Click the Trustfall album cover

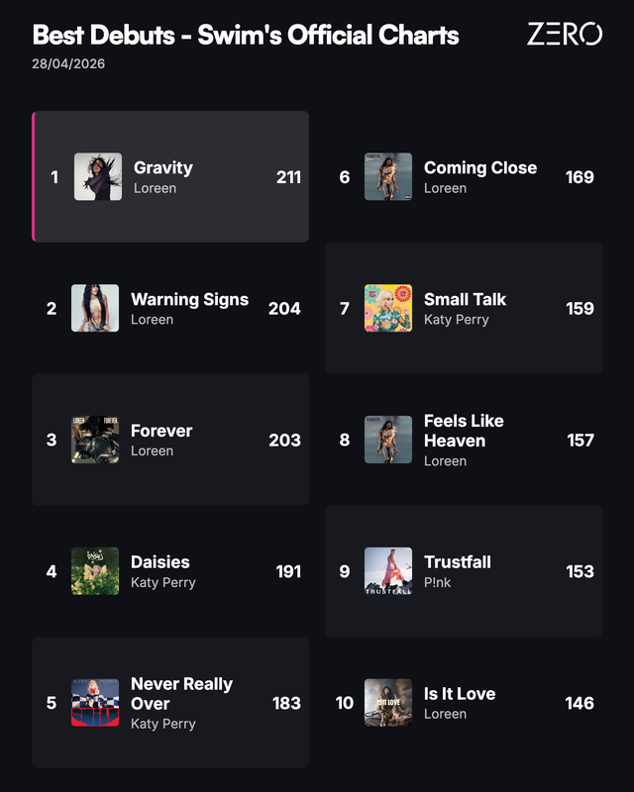coord(388,571)
